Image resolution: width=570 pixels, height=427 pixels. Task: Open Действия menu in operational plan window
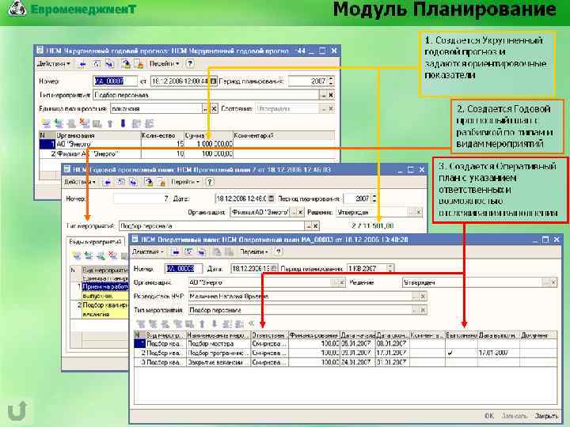[147, 251]
